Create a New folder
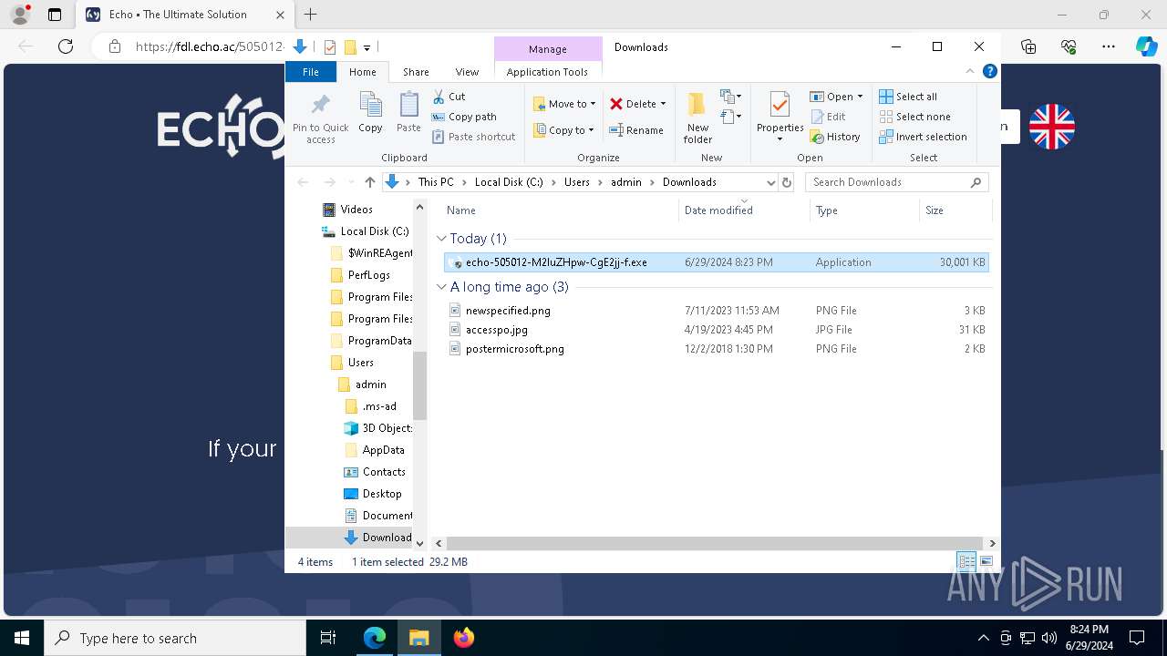 tap(697, 118)
